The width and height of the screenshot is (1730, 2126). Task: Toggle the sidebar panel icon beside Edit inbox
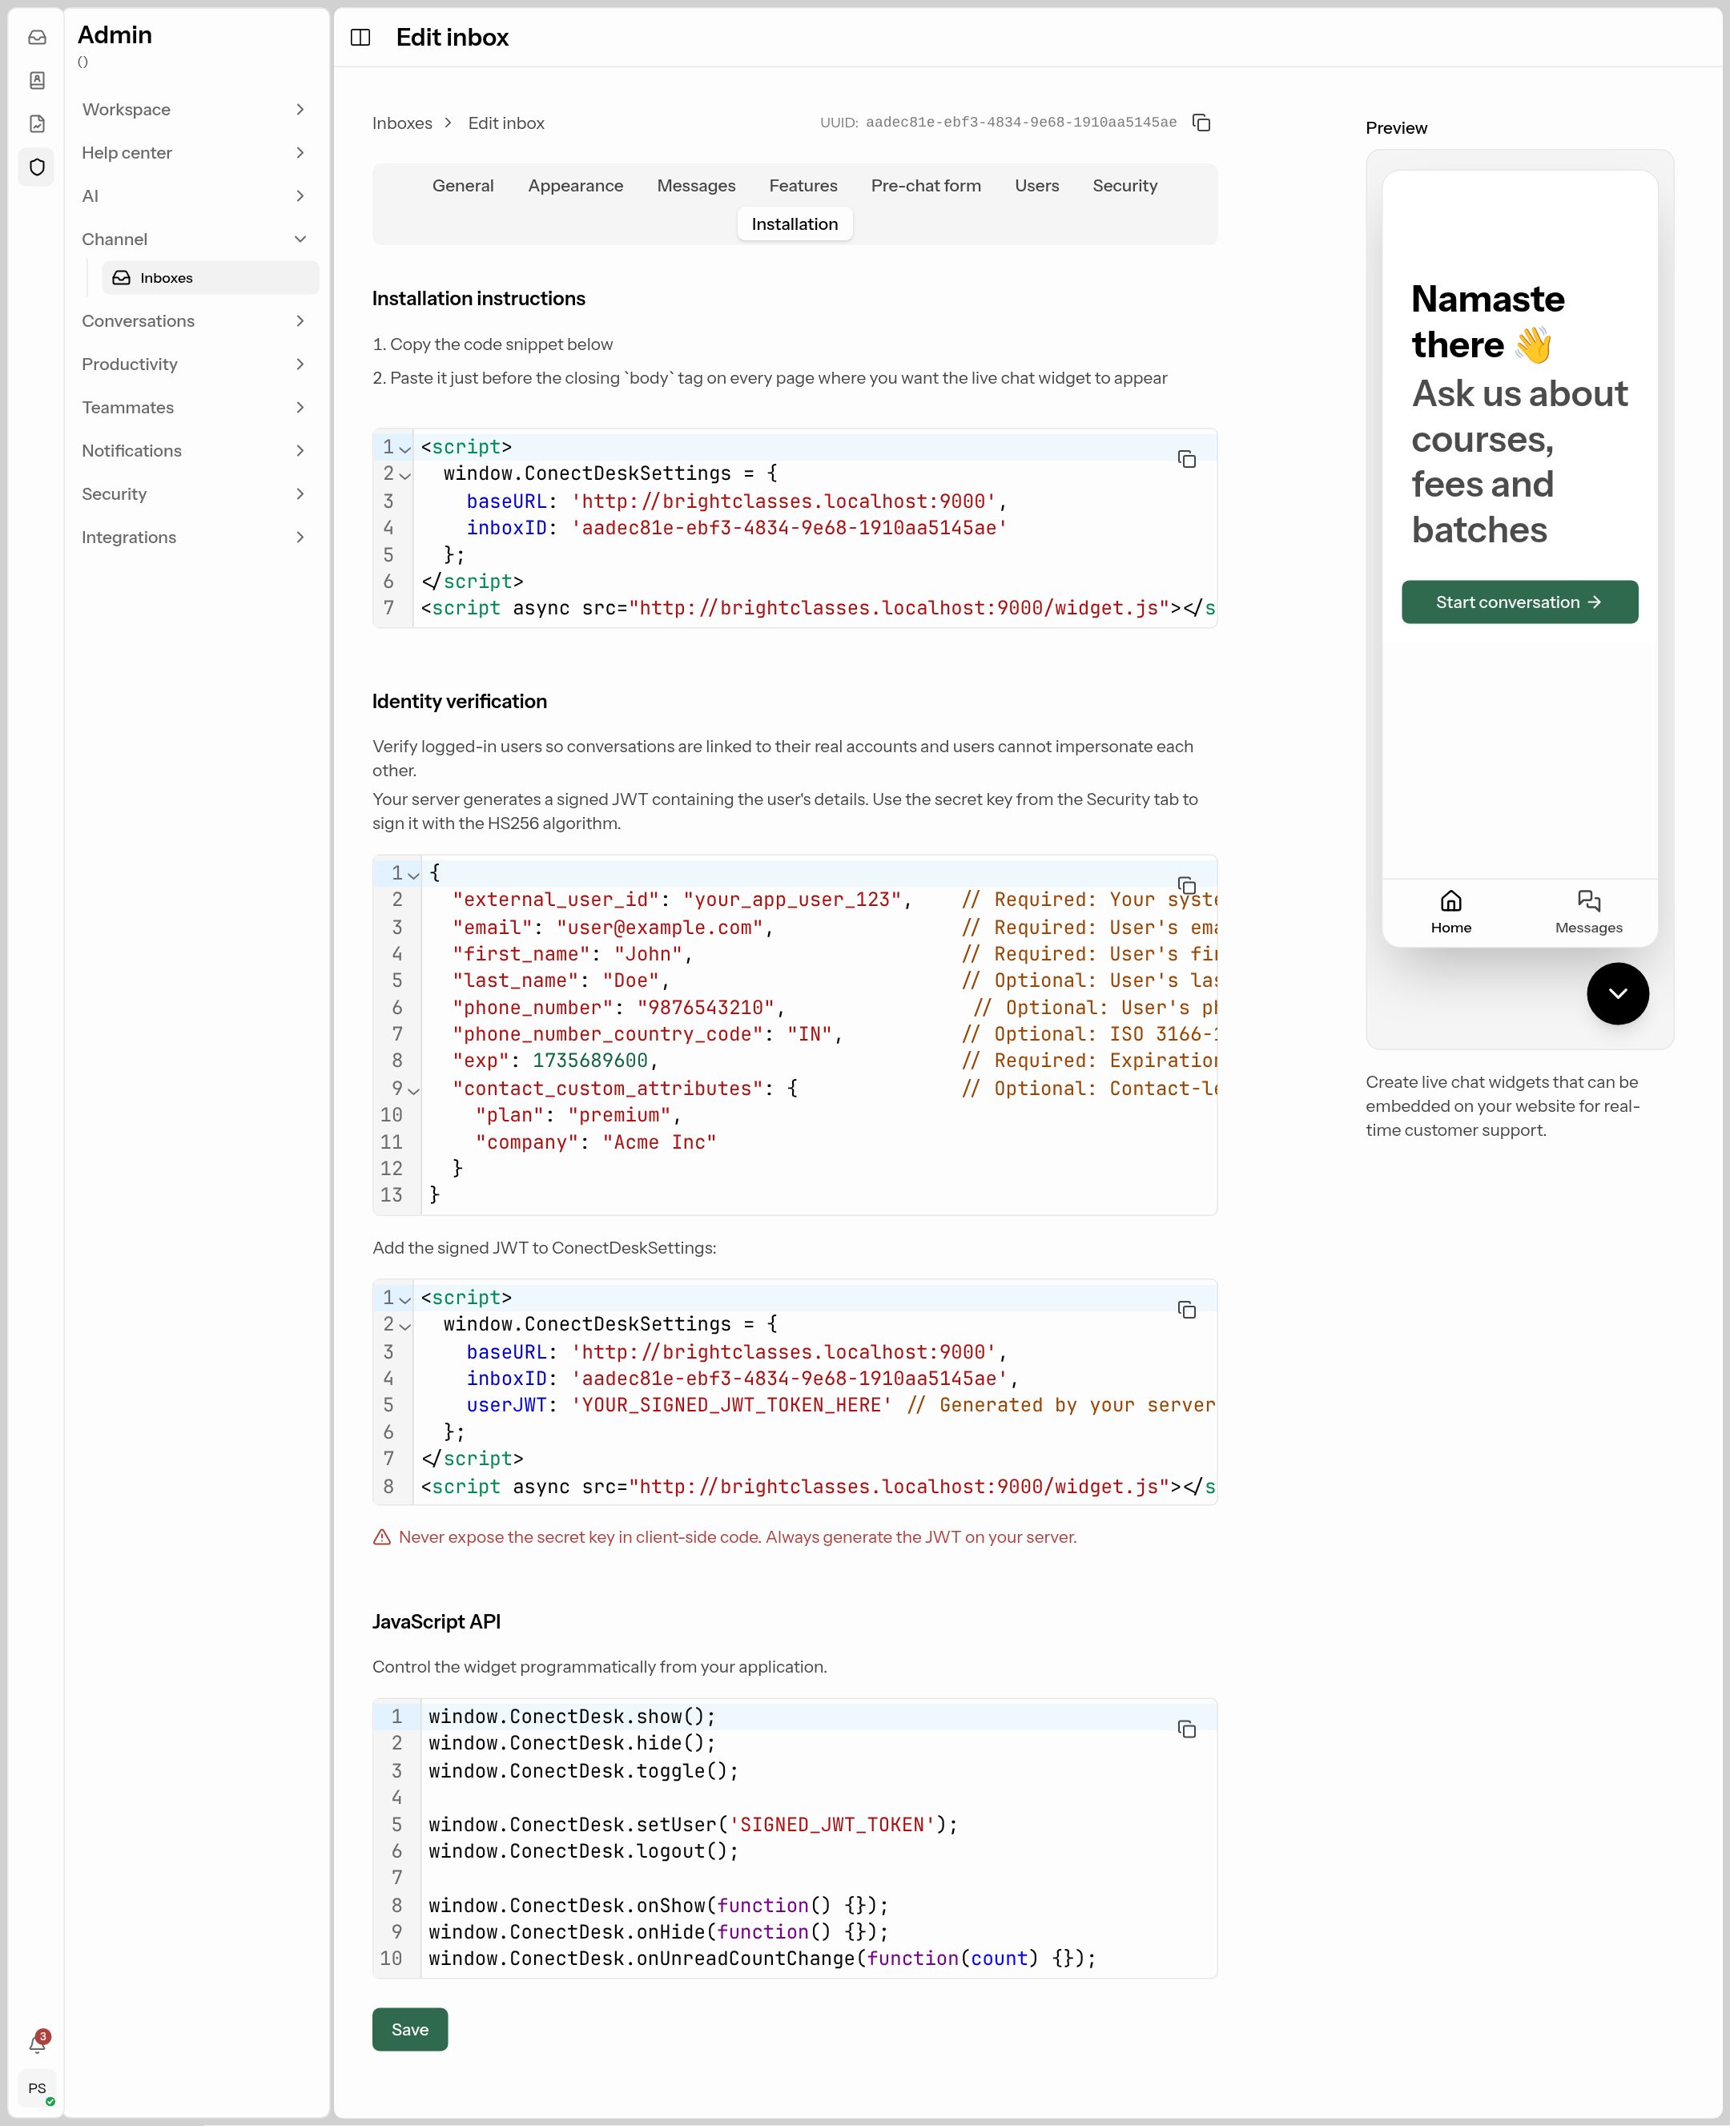(360, 37)
